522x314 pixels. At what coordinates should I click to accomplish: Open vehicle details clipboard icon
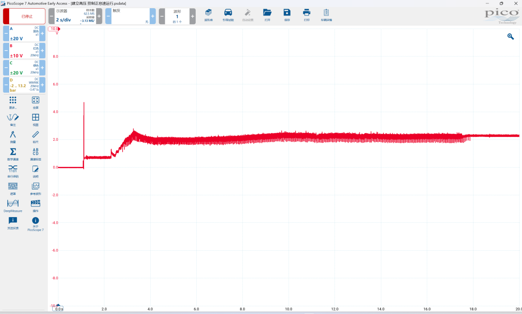point(326,15)
